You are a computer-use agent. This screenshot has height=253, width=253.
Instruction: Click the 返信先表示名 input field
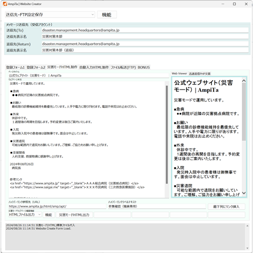(145, 50)
